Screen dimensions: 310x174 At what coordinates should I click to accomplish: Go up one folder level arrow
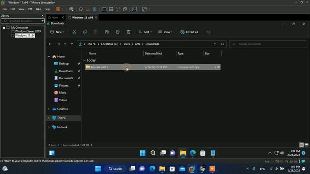pos(72,44)
